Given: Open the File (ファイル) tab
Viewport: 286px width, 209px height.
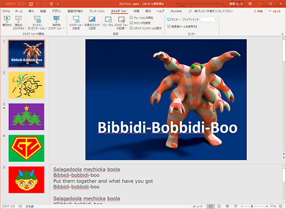Looking at the screenshot, I should [x=6, y=11].
